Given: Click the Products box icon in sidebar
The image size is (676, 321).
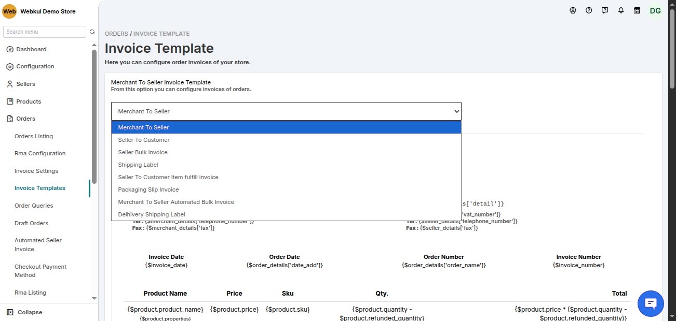Looking at the screenshot, I should pos(9,101).
